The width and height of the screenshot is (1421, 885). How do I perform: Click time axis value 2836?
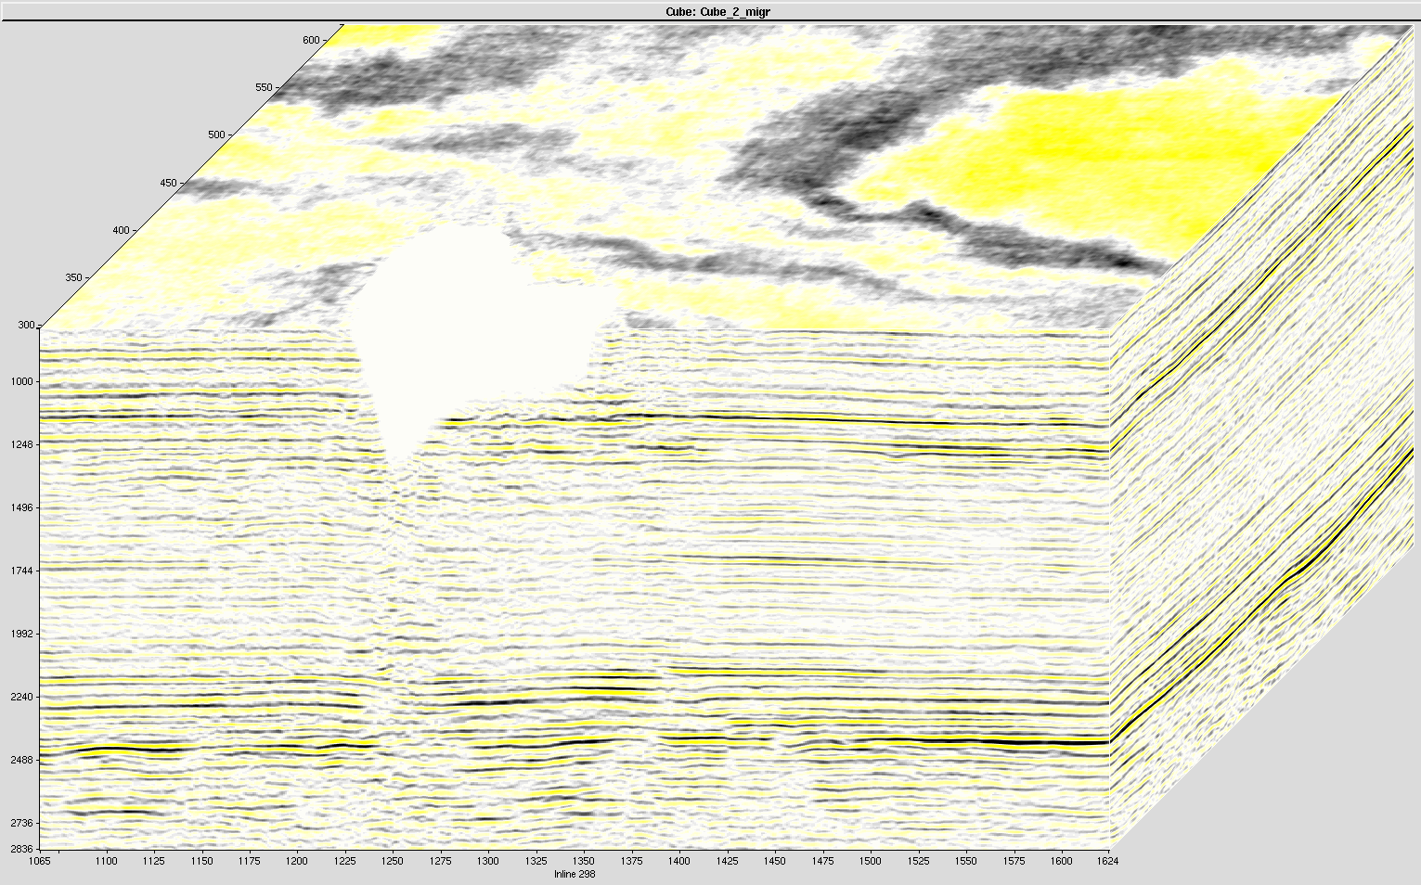pyautogui.click(x=22, y=849)
